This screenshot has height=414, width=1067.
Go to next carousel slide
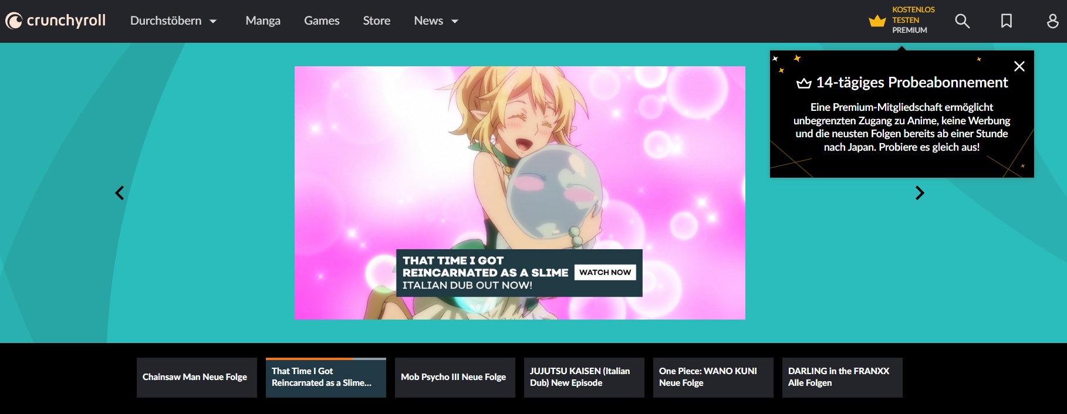click(x=920, y=193)
